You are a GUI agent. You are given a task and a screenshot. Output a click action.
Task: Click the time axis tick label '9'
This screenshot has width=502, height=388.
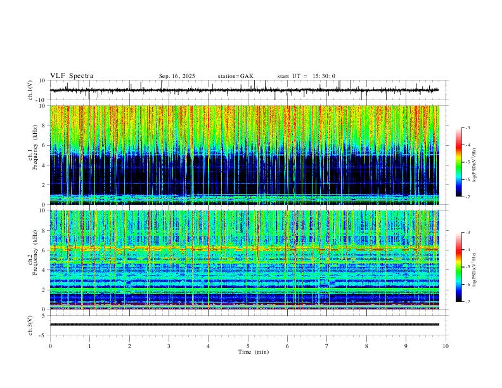[406, 346]
